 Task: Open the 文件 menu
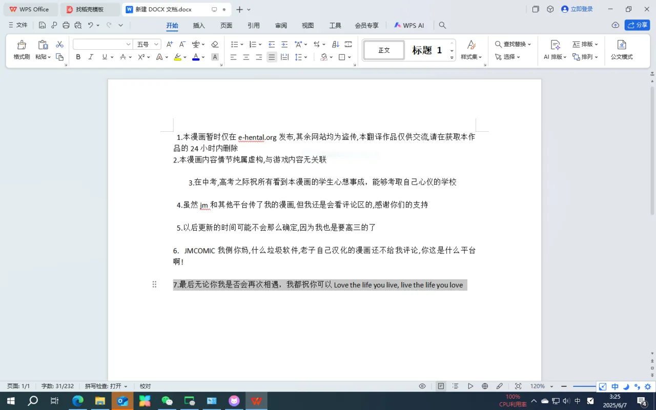pos(22,25)
